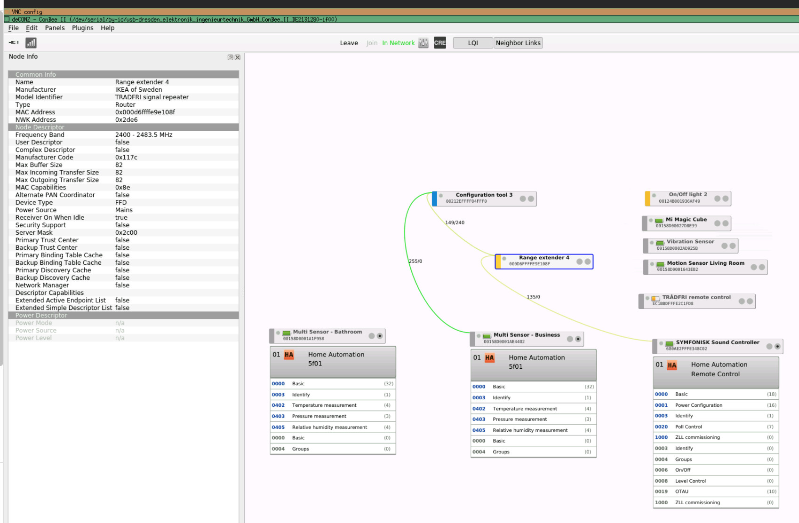The width and height of the screenshot is (799, 523).
Task: Collapse SYMFONISK Sound Controller endpoint list
Action: tap(777, 346)
